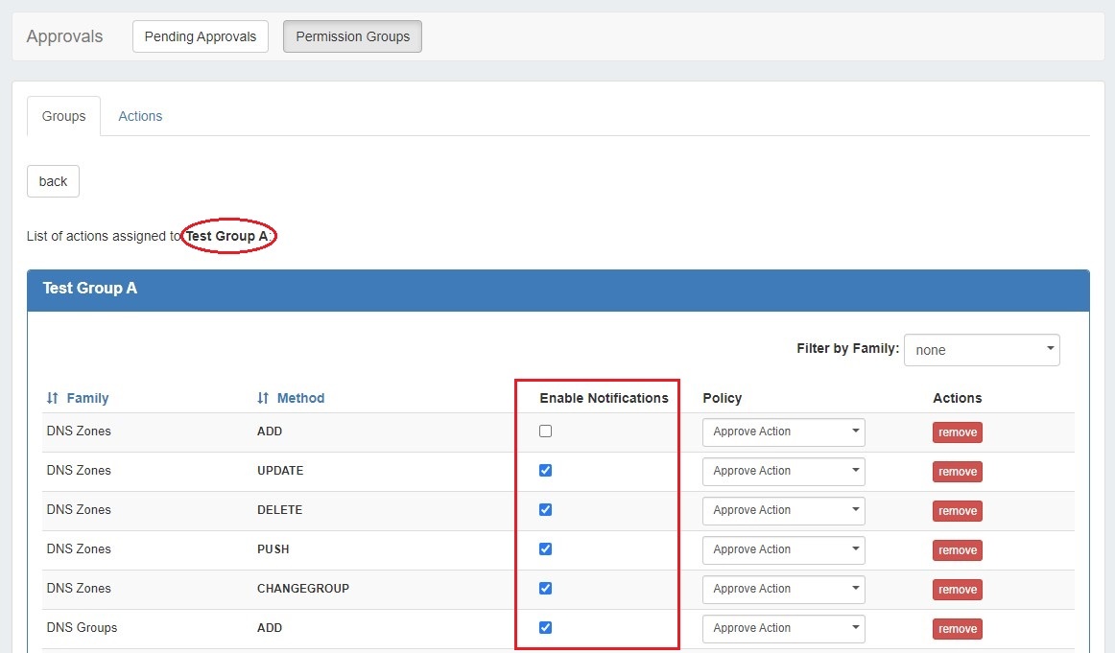Toggle notifications for DNS Groups ADD
Image resolution: width=1115 pixels, height=653 pixels.
click(545, 628)
